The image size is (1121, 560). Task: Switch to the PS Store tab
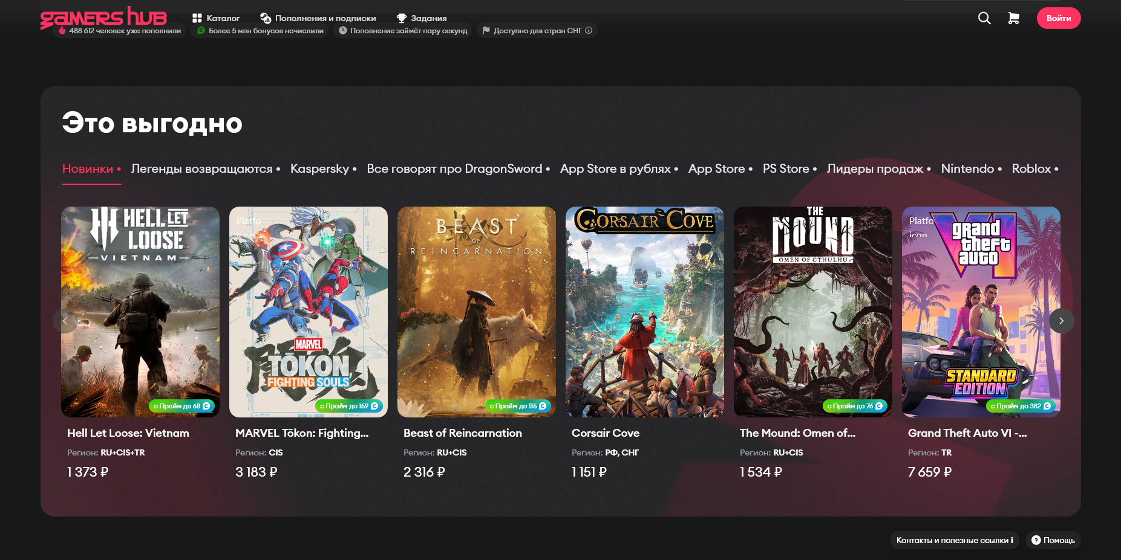tap(789, 169)
